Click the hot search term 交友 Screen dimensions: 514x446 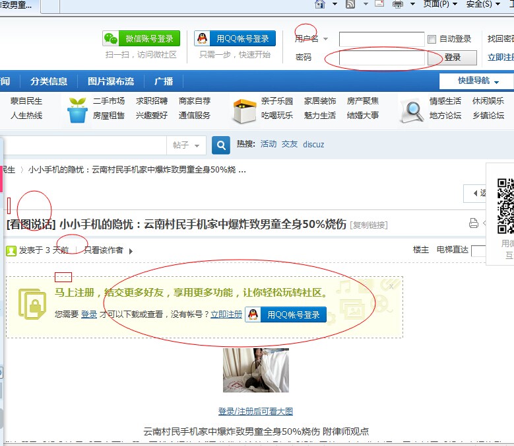click(x=290, y=144)
